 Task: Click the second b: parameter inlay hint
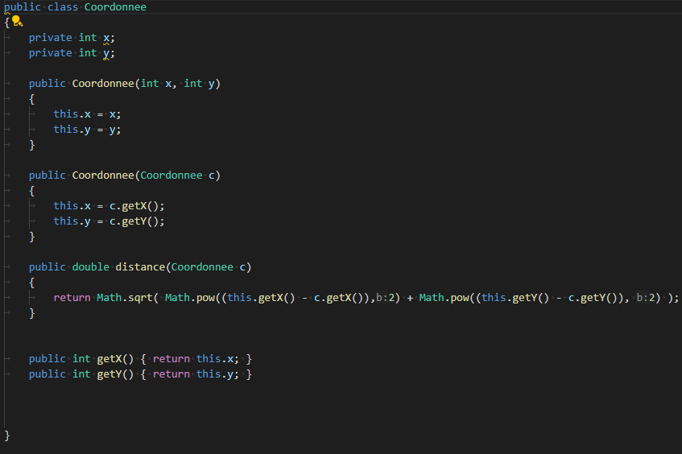tap(643, 297)
